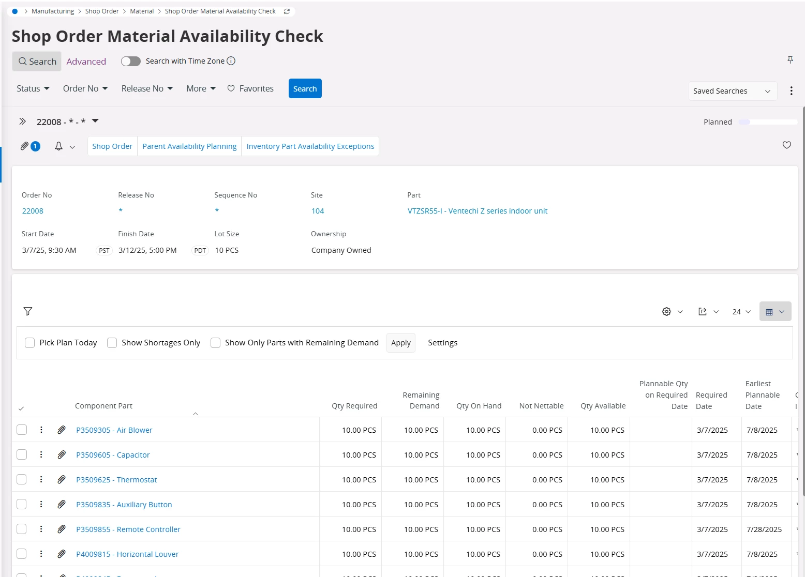This screenshot has height=577, width=805.
Task: Click the refresh icon in breadcrumb
Action: [x=287, y=11]
